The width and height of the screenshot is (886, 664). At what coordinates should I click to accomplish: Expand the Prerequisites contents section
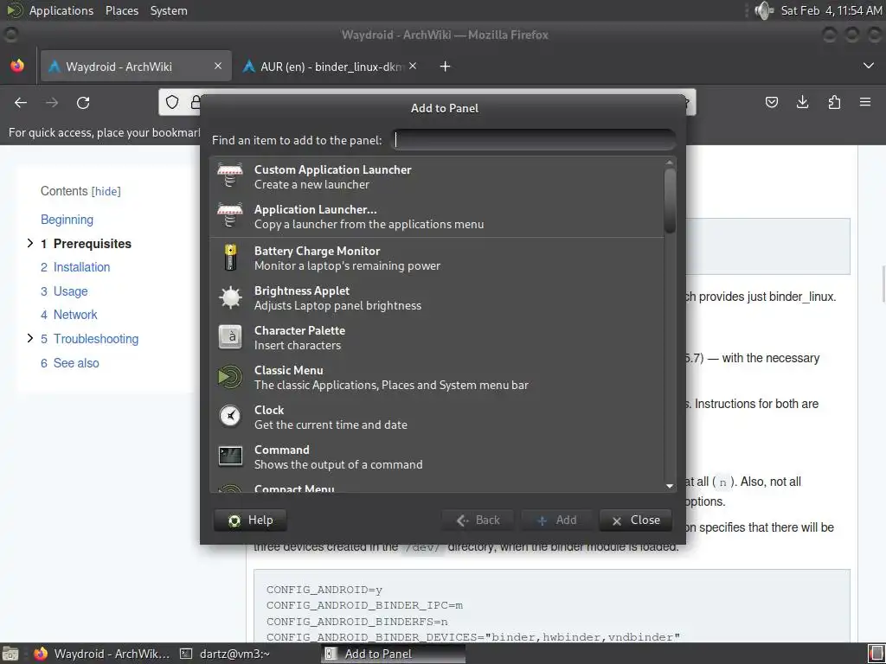(30, 243)
